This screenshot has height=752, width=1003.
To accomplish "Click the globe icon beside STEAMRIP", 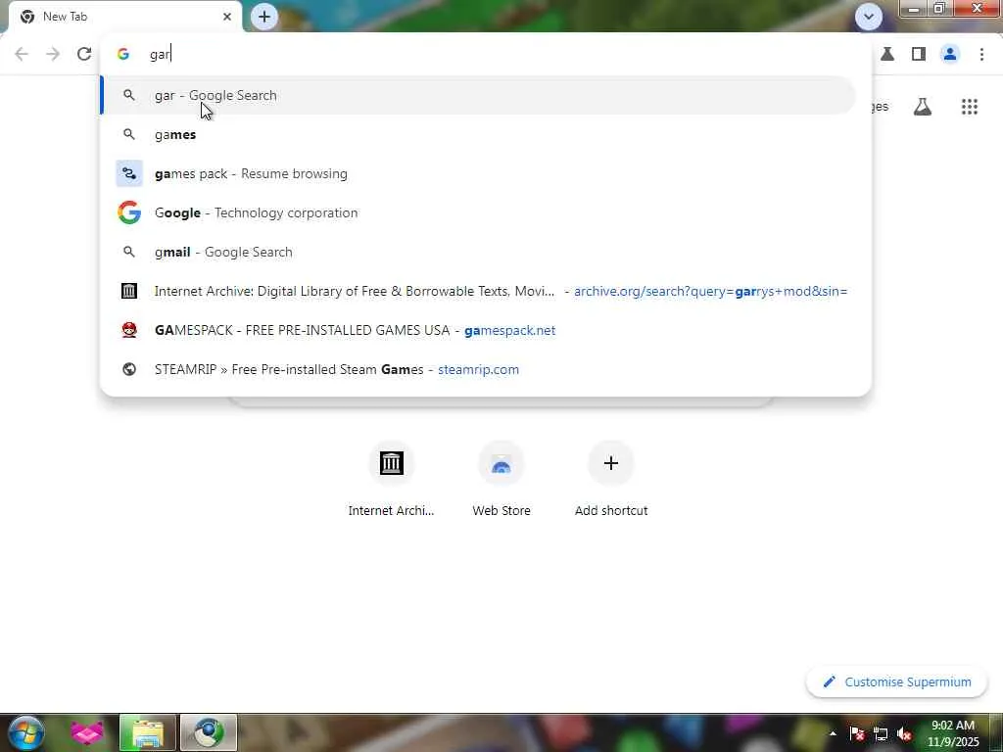I will click(x=129, y=369).
